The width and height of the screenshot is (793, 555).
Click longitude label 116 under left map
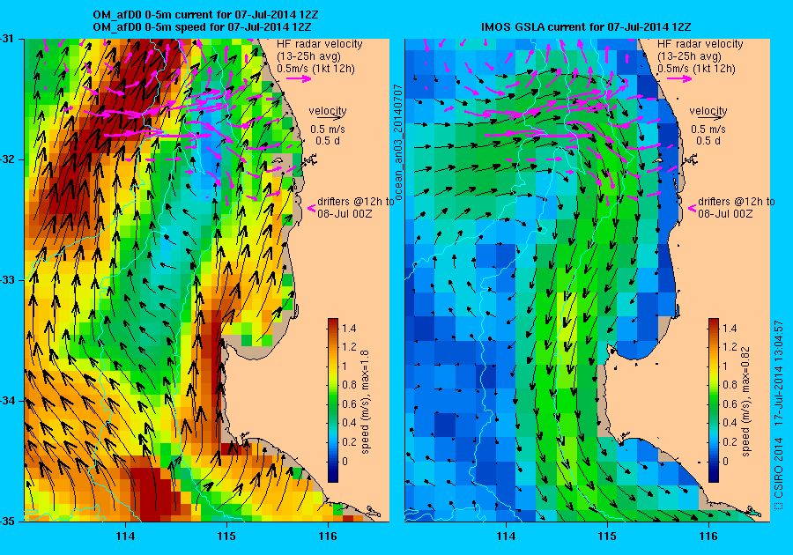point(328,536)
